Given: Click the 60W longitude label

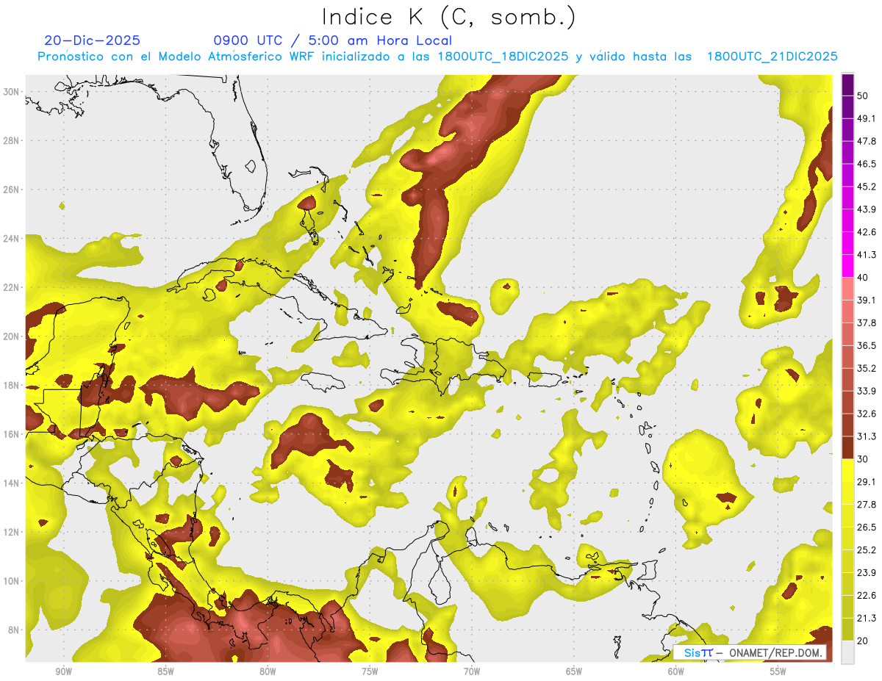Looking at the screenshot, I should (676, 671).
